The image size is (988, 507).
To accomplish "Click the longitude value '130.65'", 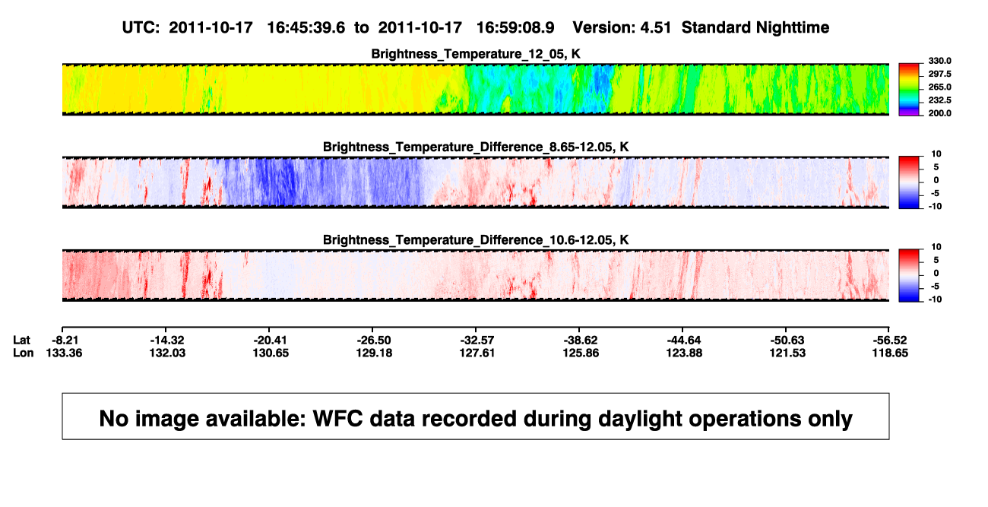I will pyautogui.click(x=272, y=353).
